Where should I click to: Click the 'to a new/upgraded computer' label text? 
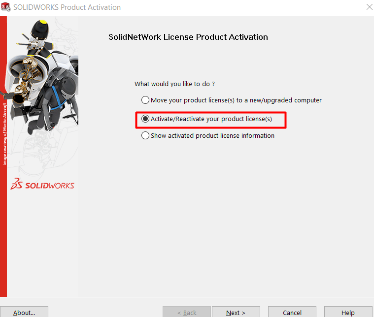[279, 100]
